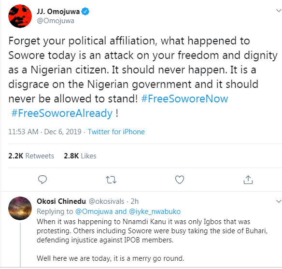The image size is (282, 269).
Task: Open JJ. Omojuwa's red profile avatar
Action: (x=20, y=16)
